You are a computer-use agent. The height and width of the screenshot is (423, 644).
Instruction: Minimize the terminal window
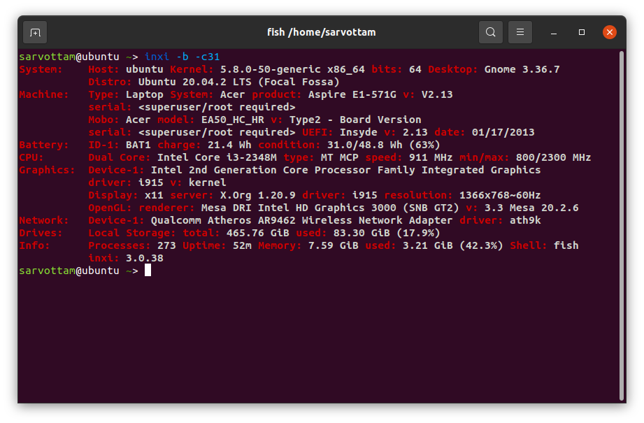coord(553,31)
